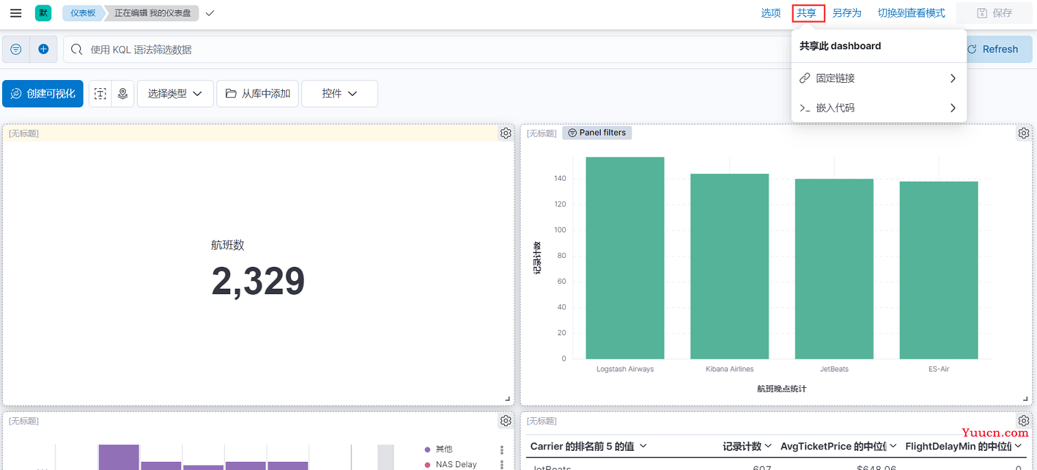Image resolution: width=1037 pixels, height=470 pixels.
Task: Focus the KQL search input field
Action: [428, 49]
